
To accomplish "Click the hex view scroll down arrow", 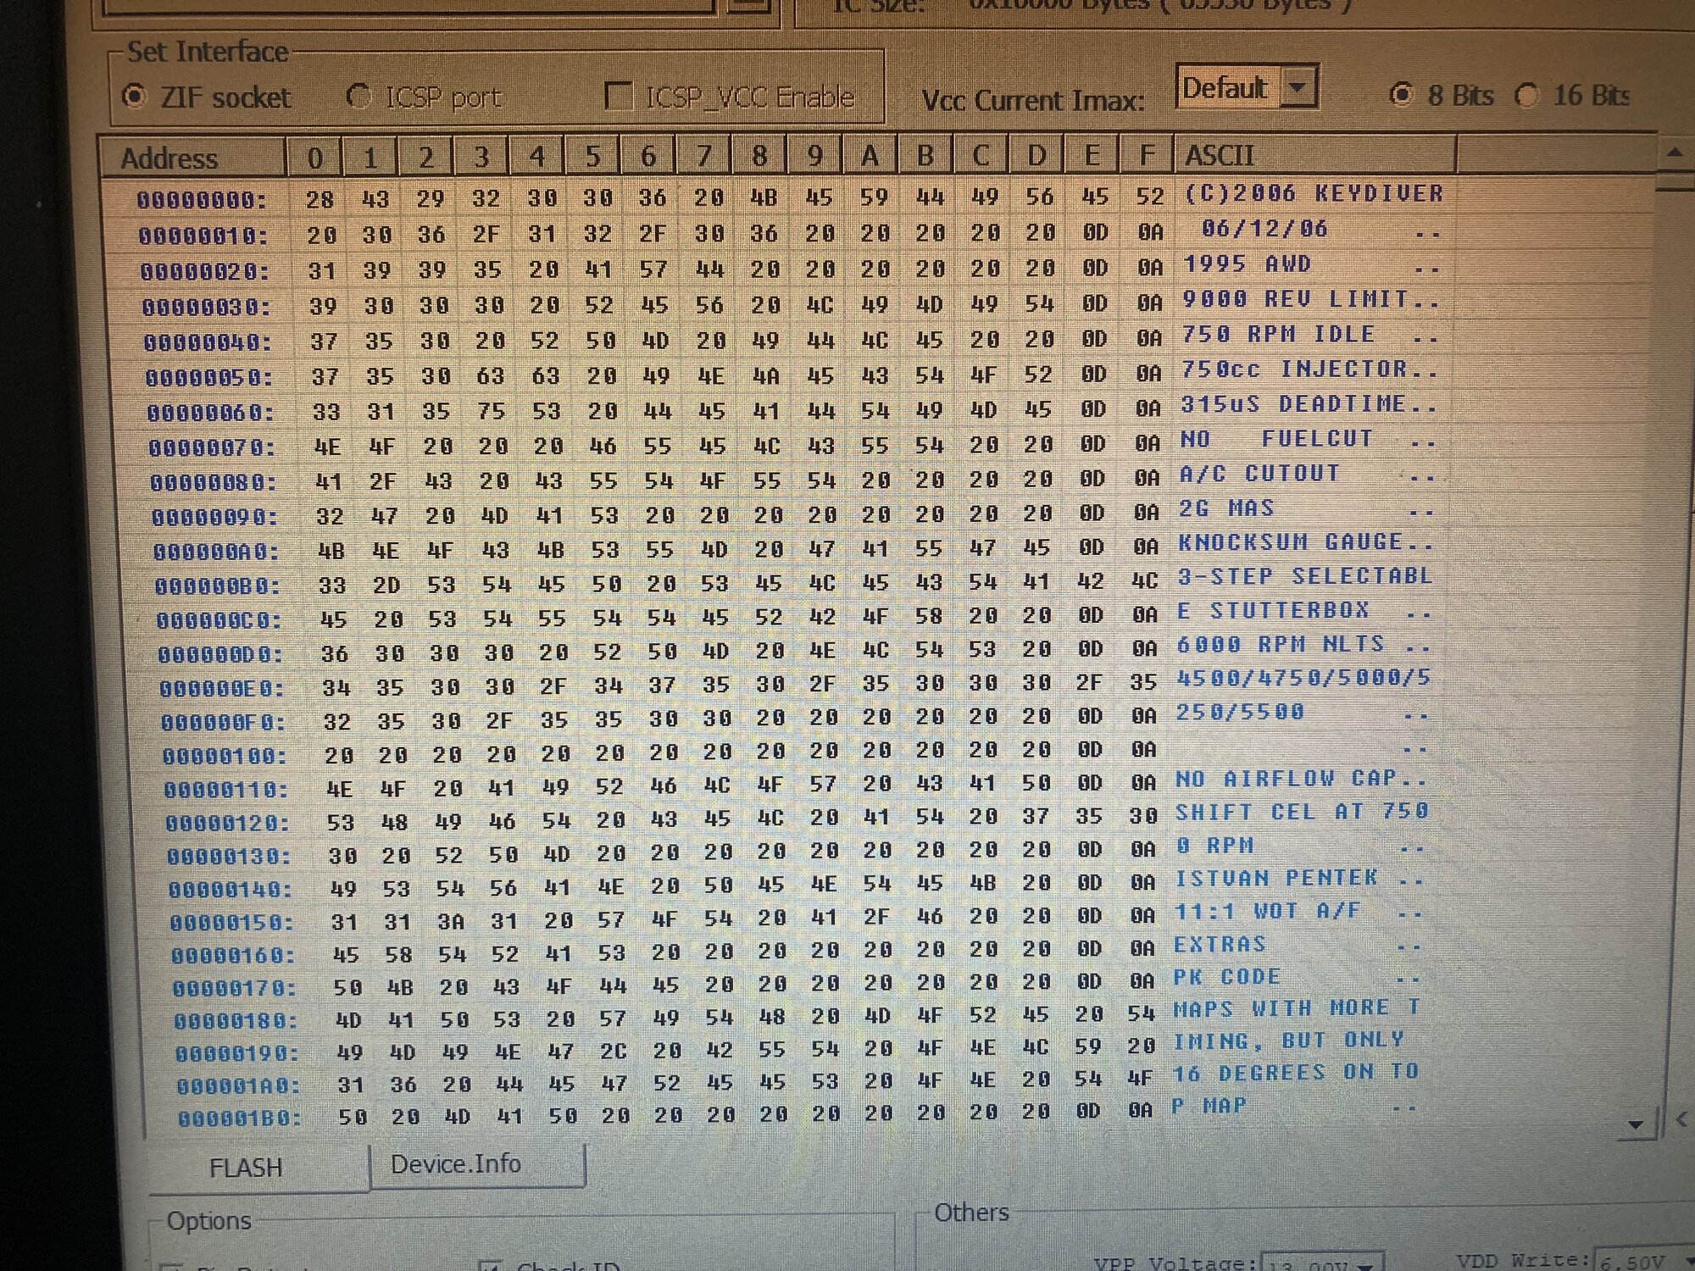I will pyautogui.click(x=1637, y=1124).
